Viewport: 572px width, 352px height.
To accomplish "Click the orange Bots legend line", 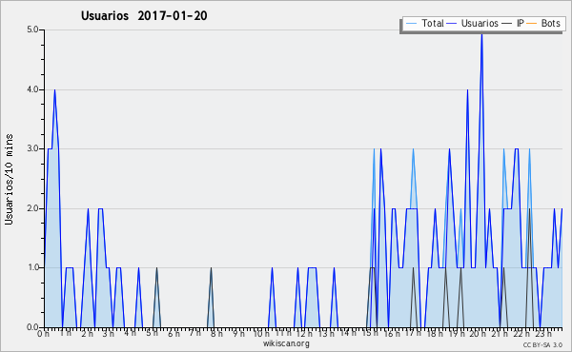I will point(532,24).
